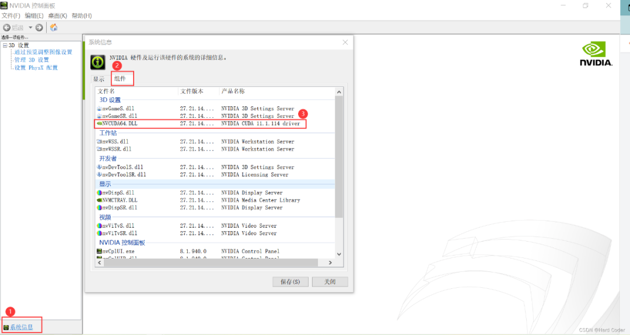Select the nvGameSR.dll row

tap(215, 116)
